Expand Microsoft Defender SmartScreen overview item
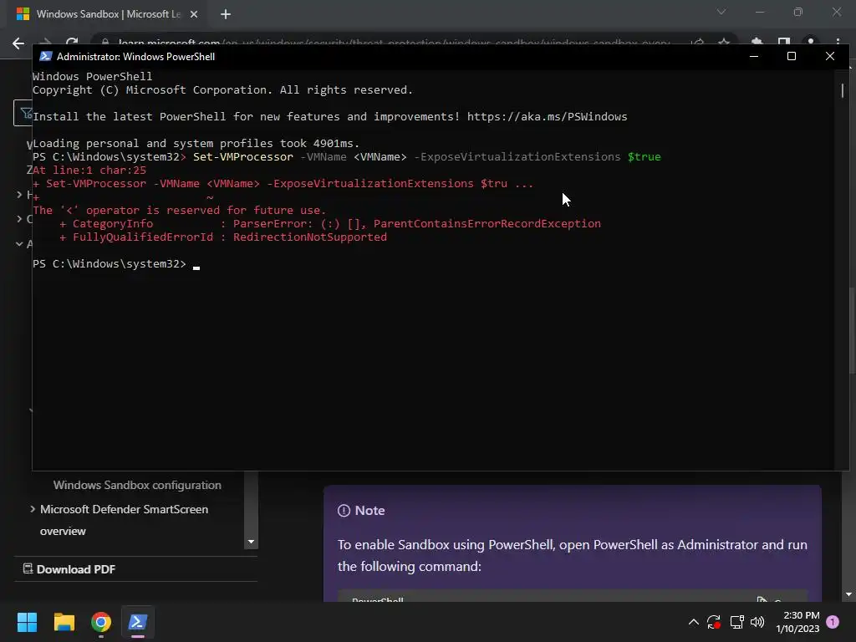856x642 pixels. click(x=33, y=509)
